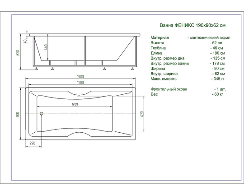Select the 'Внутр. размер дна' label
The height and width of the screenshot is (195, 244).
pyautogui.click(x=168, y=58)
